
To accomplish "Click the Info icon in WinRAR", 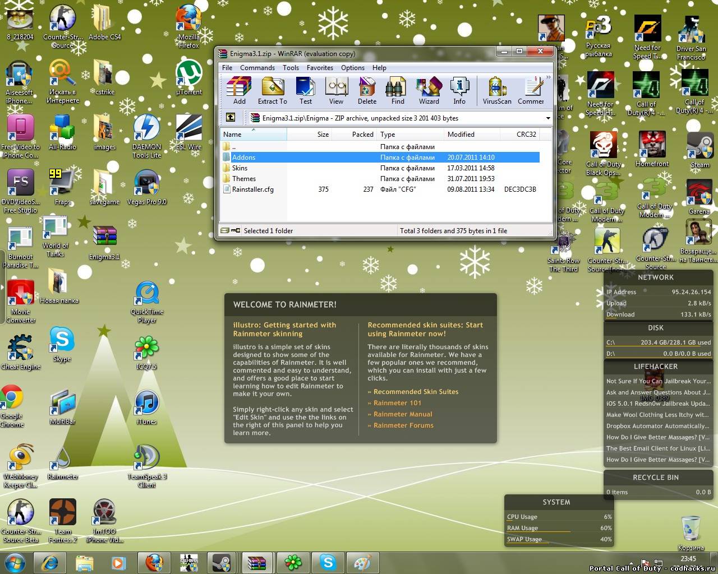I will (459, 91).
